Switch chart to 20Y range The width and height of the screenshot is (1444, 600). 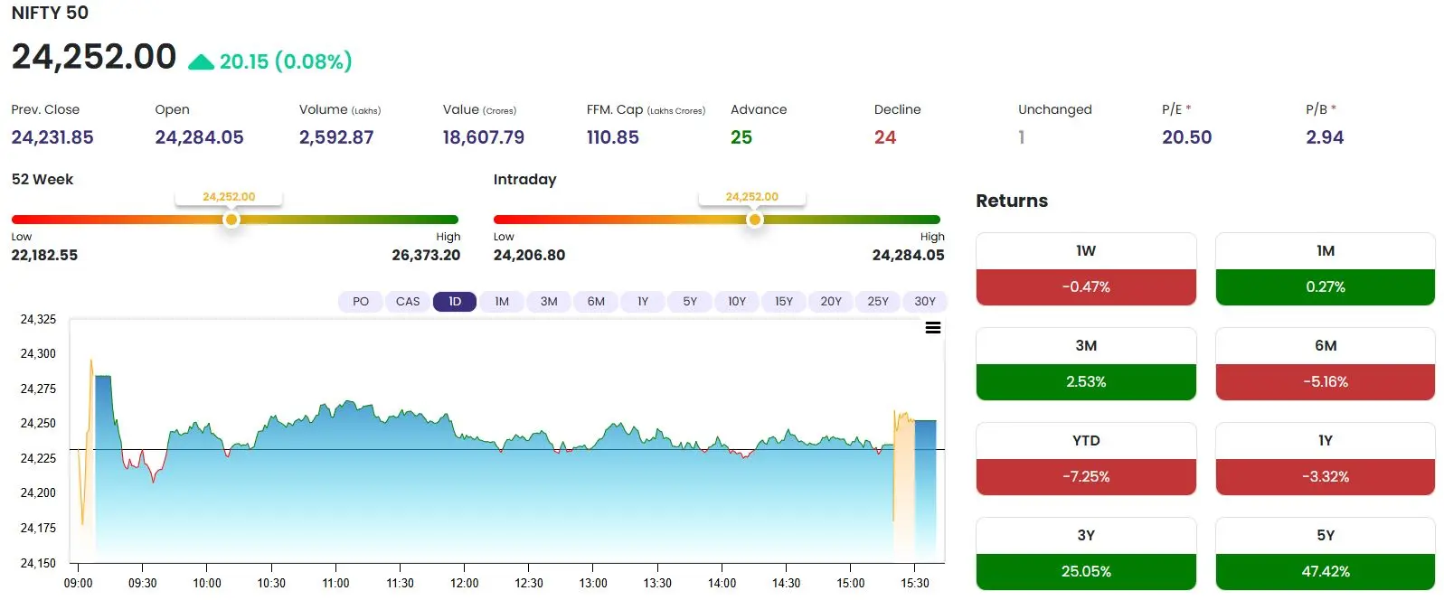click(x=831, y=301)
